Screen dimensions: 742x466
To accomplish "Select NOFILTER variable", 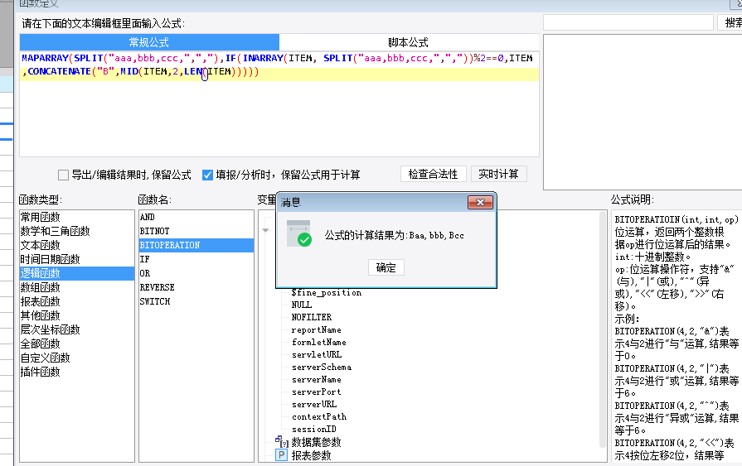I will pyautogui.click(x=312, y=317).
